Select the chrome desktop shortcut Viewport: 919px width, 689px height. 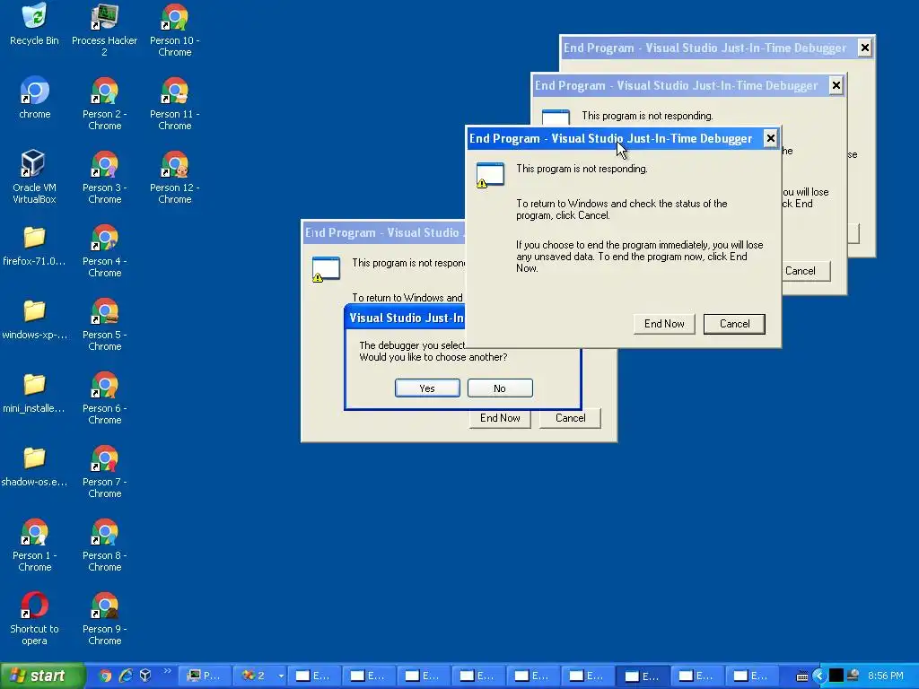[x=34, y=98]
